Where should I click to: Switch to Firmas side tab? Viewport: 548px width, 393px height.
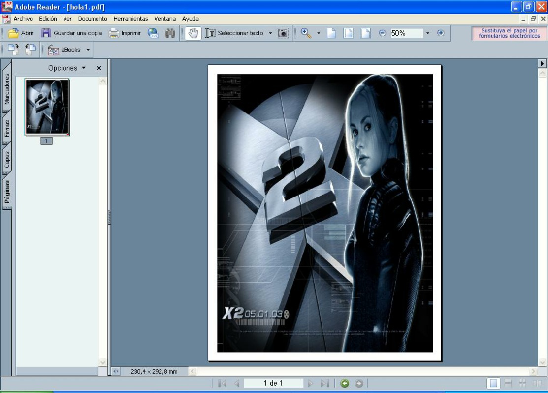[x=7, y=128]
